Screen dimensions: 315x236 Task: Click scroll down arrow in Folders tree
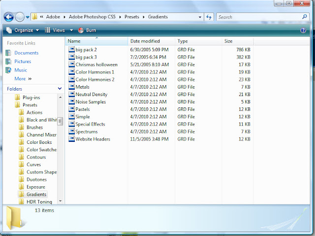pos(60,201)
